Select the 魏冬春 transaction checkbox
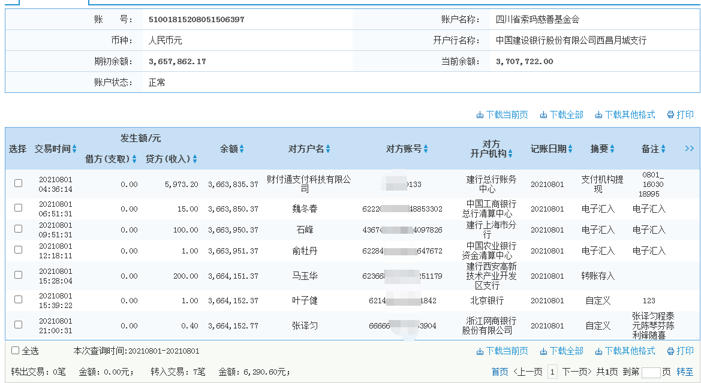Screen dimensions: 701x383 pos(18,208)
